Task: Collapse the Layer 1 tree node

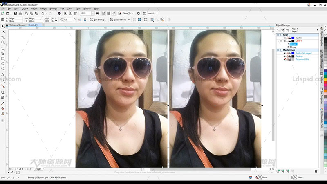Action: pos(281,41)
